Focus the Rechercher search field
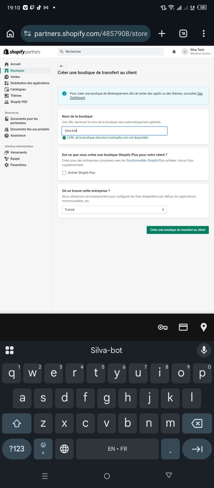This screenshot has height=488, width=214. coord(111,51)
